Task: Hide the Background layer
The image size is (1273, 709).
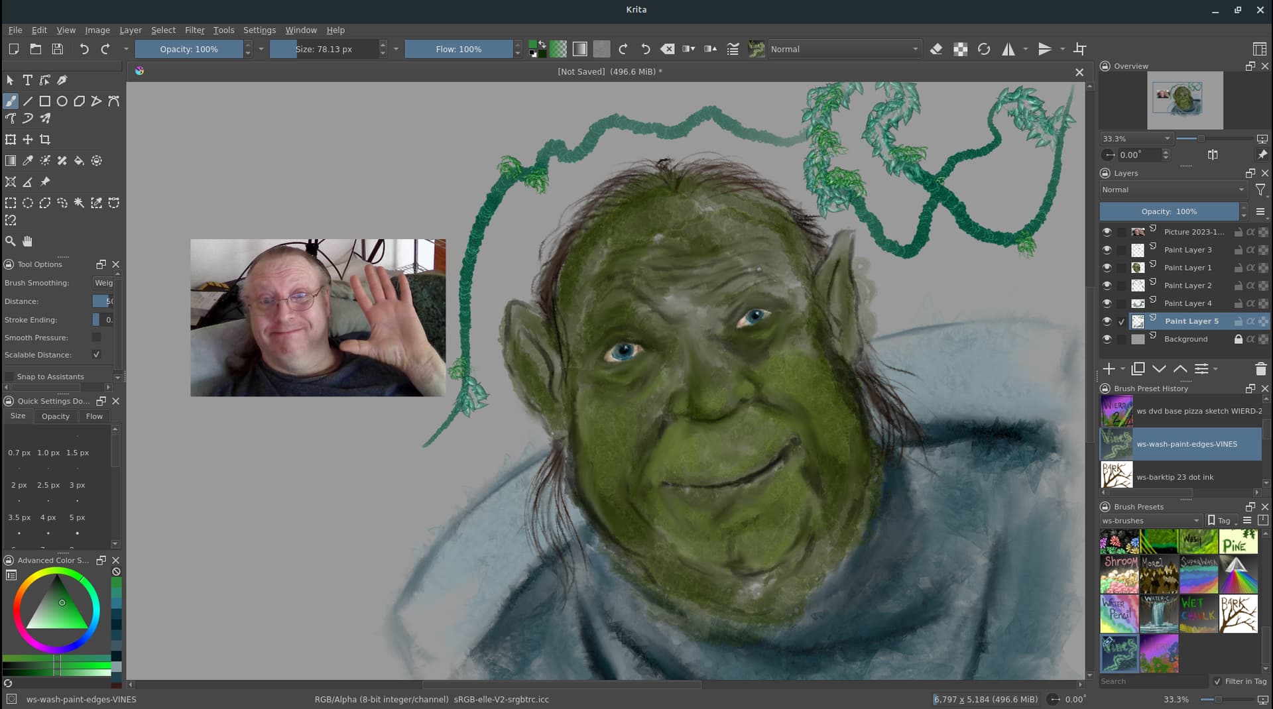Action: click(1107, 339)
